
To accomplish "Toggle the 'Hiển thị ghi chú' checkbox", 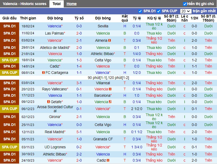I will [x=185, y=4].
